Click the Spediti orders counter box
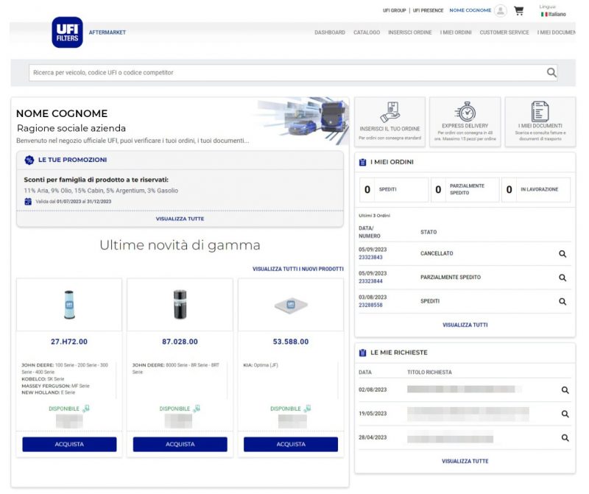589x494 pixels. pos(394,190)
